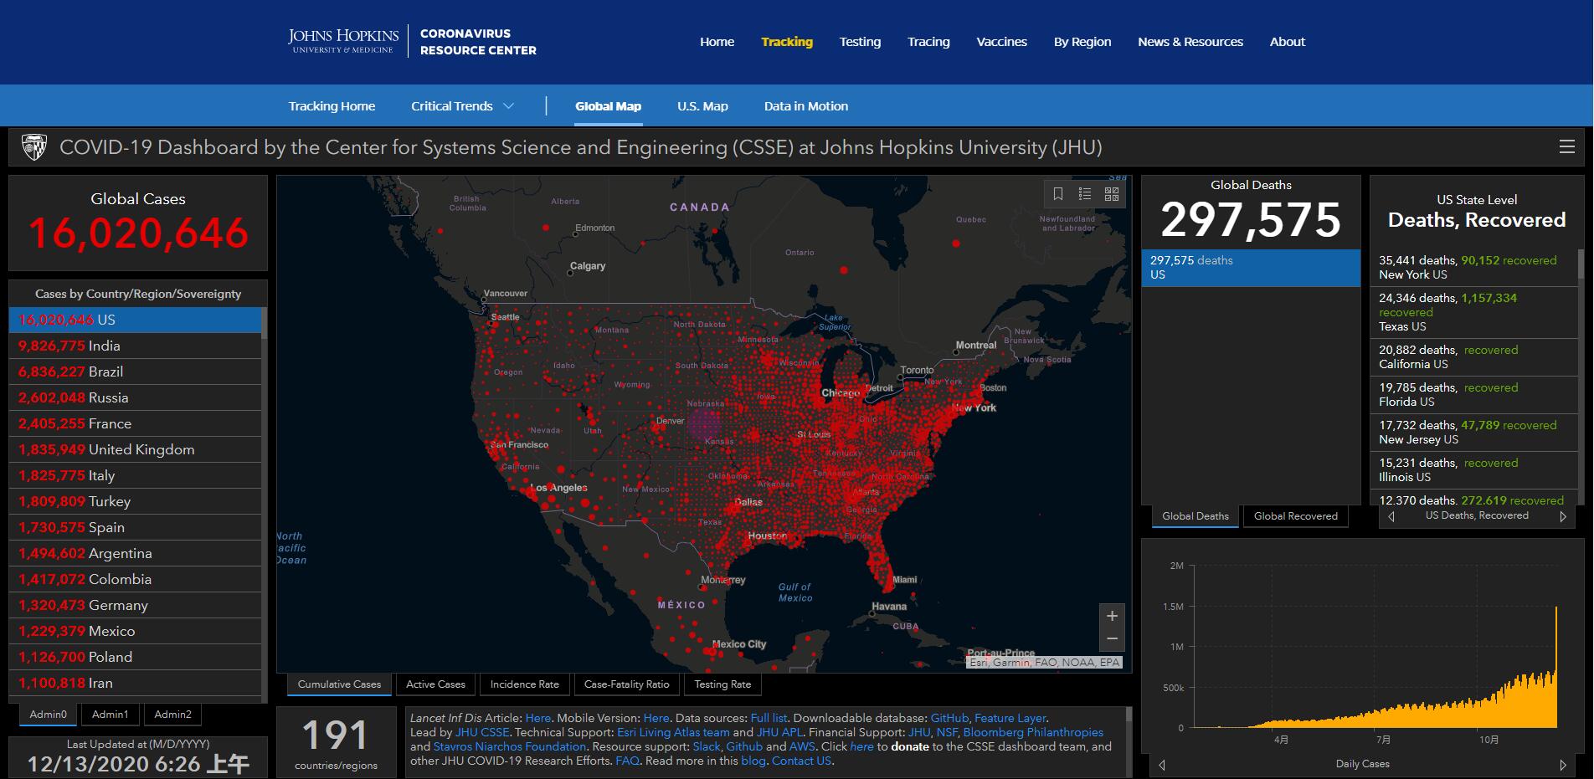Open the Vaccines navigation item
This screenshot has width=1594, height=779.
point(1001,42)
